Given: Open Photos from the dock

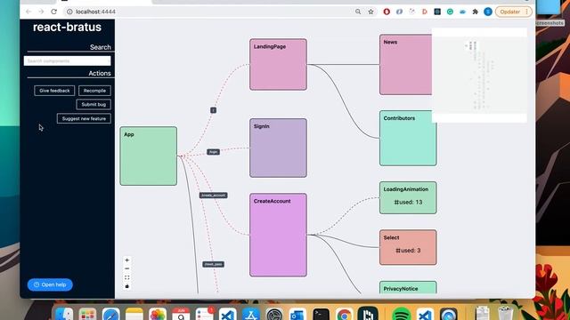Looking at the screenshot, I should tap(158, 314).
